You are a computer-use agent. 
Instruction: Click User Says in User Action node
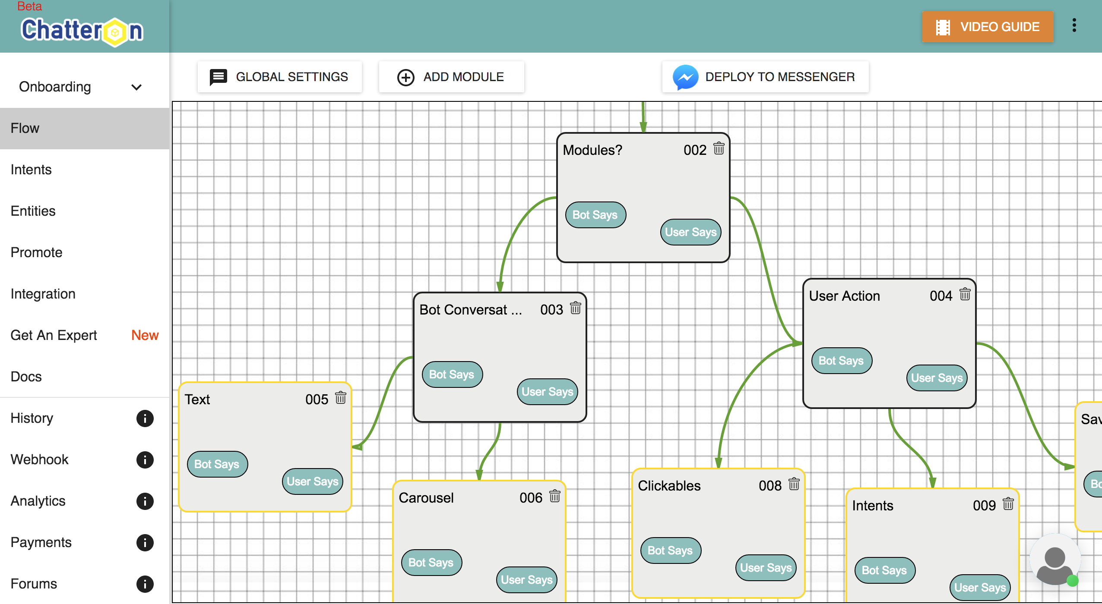[936, 378]
